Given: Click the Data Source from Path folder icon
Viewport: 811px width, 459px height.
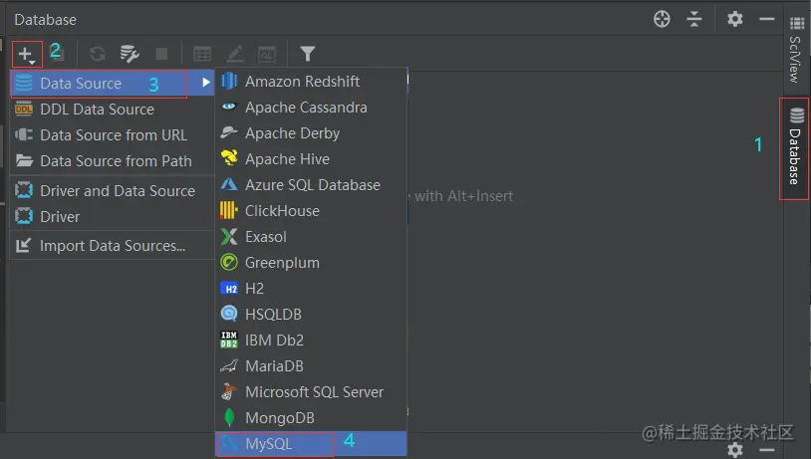Looking at the screenshot, I should [x=24, y=160].
